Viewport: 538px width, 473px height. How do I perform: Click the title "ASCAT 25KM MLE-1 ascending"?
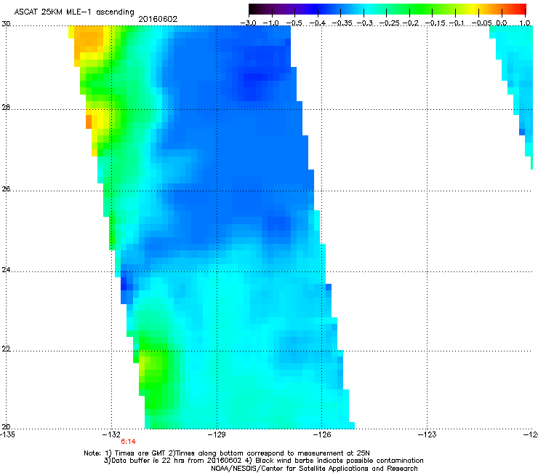point(74,12)
